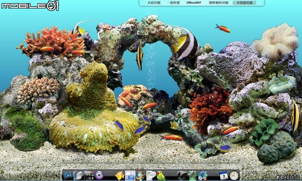Launch the green parrot dock icon
The height and width of the screenshot is (181, 302).
coord(161,175)
